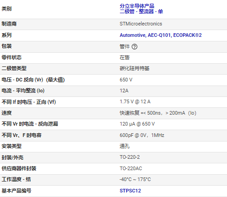Open the Automotive, AEC-Q101, ECOPACK®2 series link

click(x=161, y=35)
